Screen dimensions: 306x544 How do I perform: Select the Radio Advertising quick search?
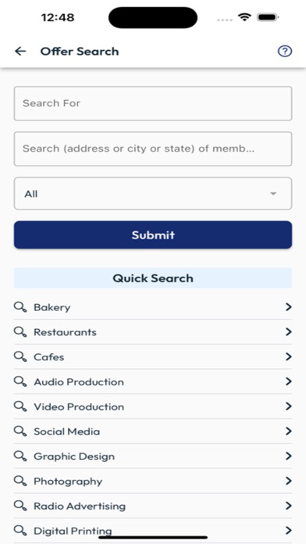153,506
